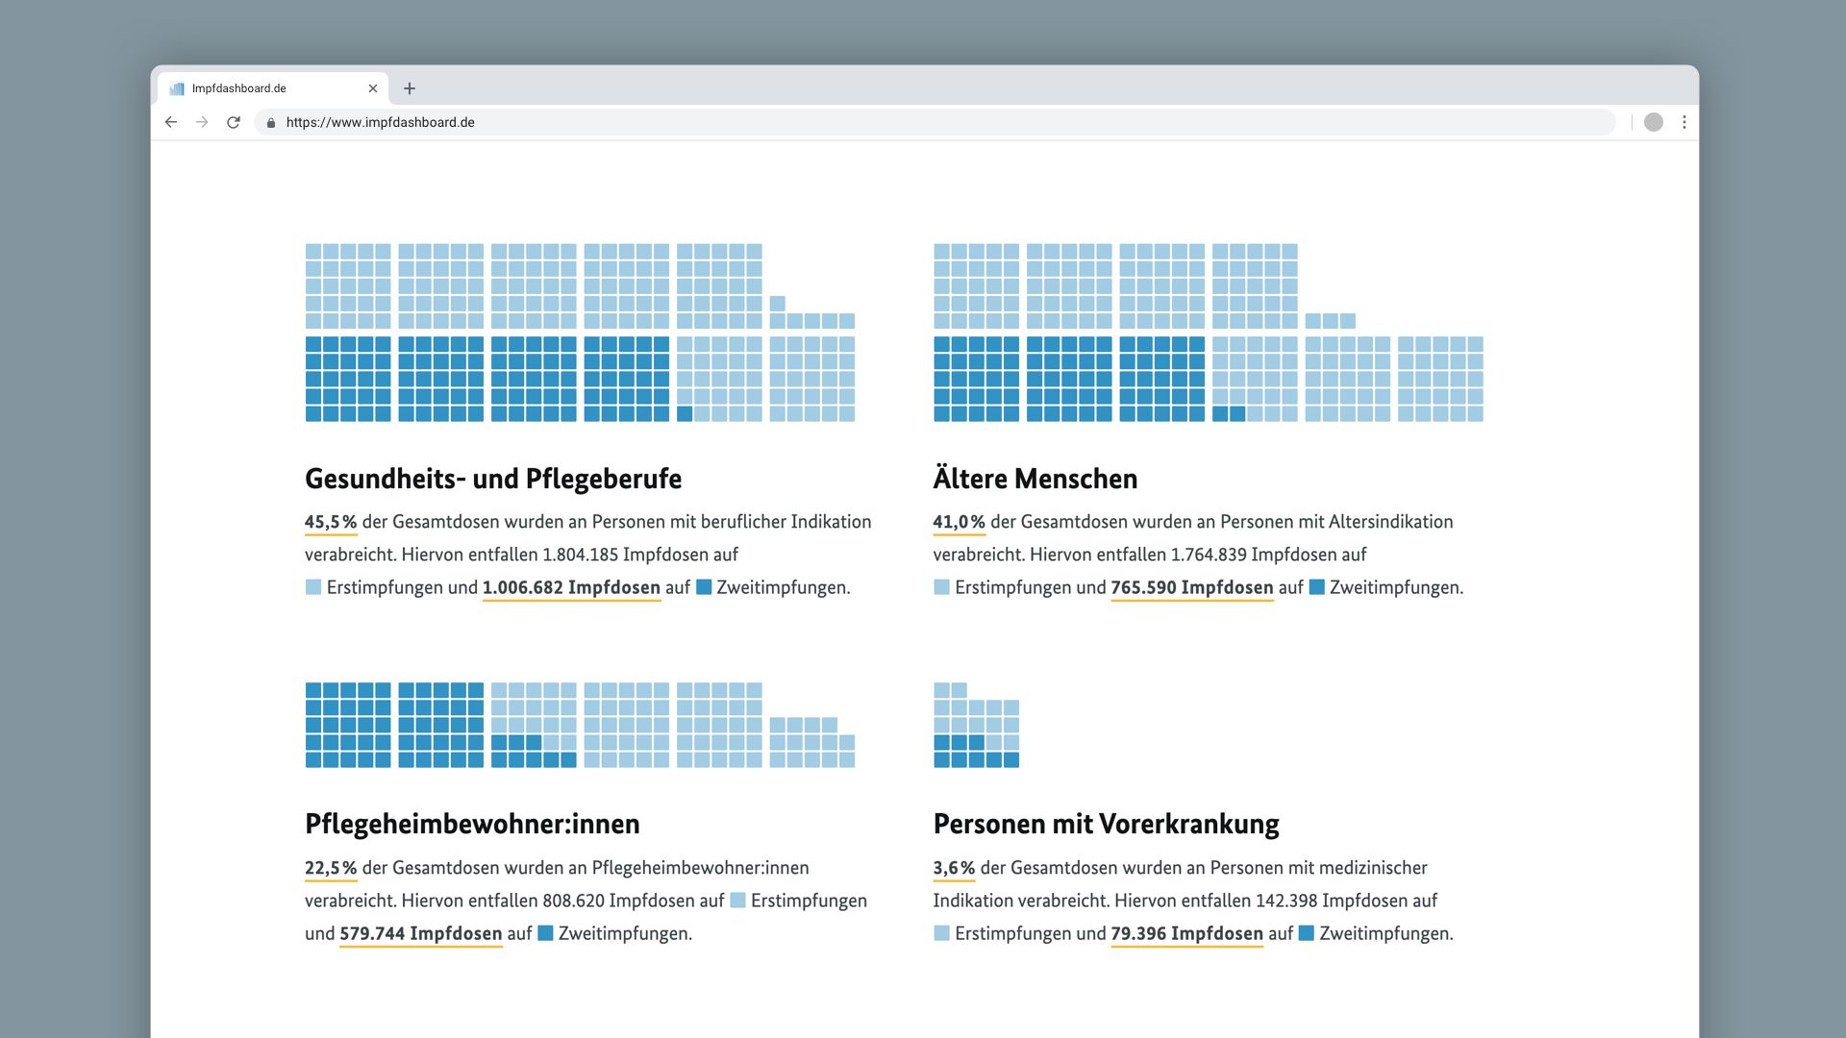Screen dimensions: 1846x1038
Task: Click the underlined 41,0 % value
Action: (959, 522)
